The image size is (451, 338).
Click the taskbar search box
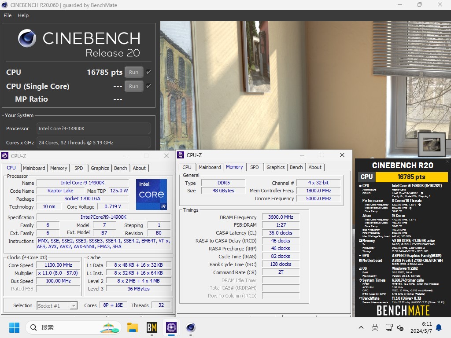click(x=74, y=327)
